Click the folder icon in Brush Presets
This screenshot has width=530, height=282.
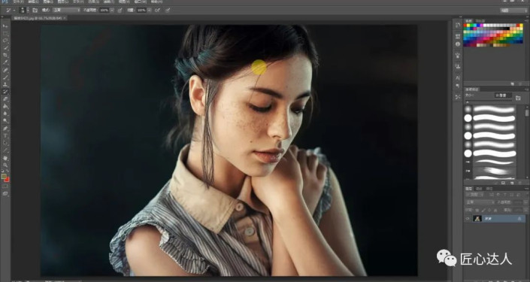pyautogui.click(x=518, y=98)
